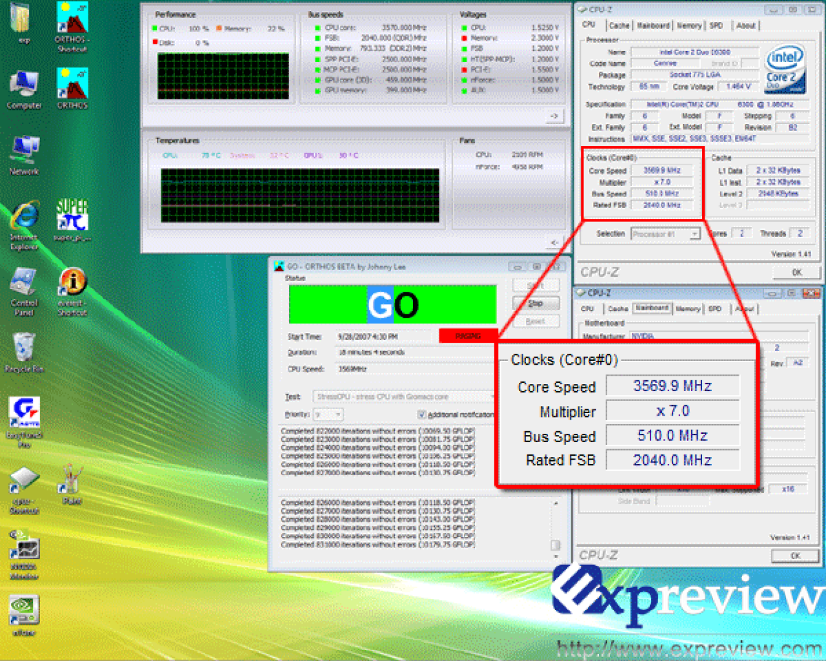Click the Package value "Socket 775 LGA"
Screen dimensions: 826x661
694,75
